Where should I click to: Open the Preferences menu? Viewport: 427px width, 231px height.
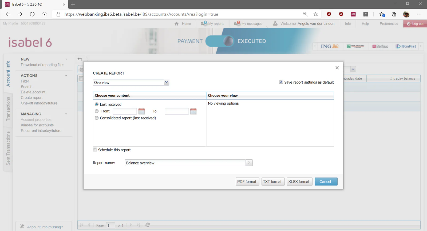click(389, 23)
